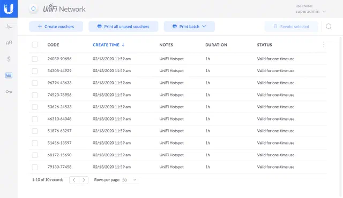Click voucher code 24039-90656
343x198 pixels.
(x=59, y=59)
